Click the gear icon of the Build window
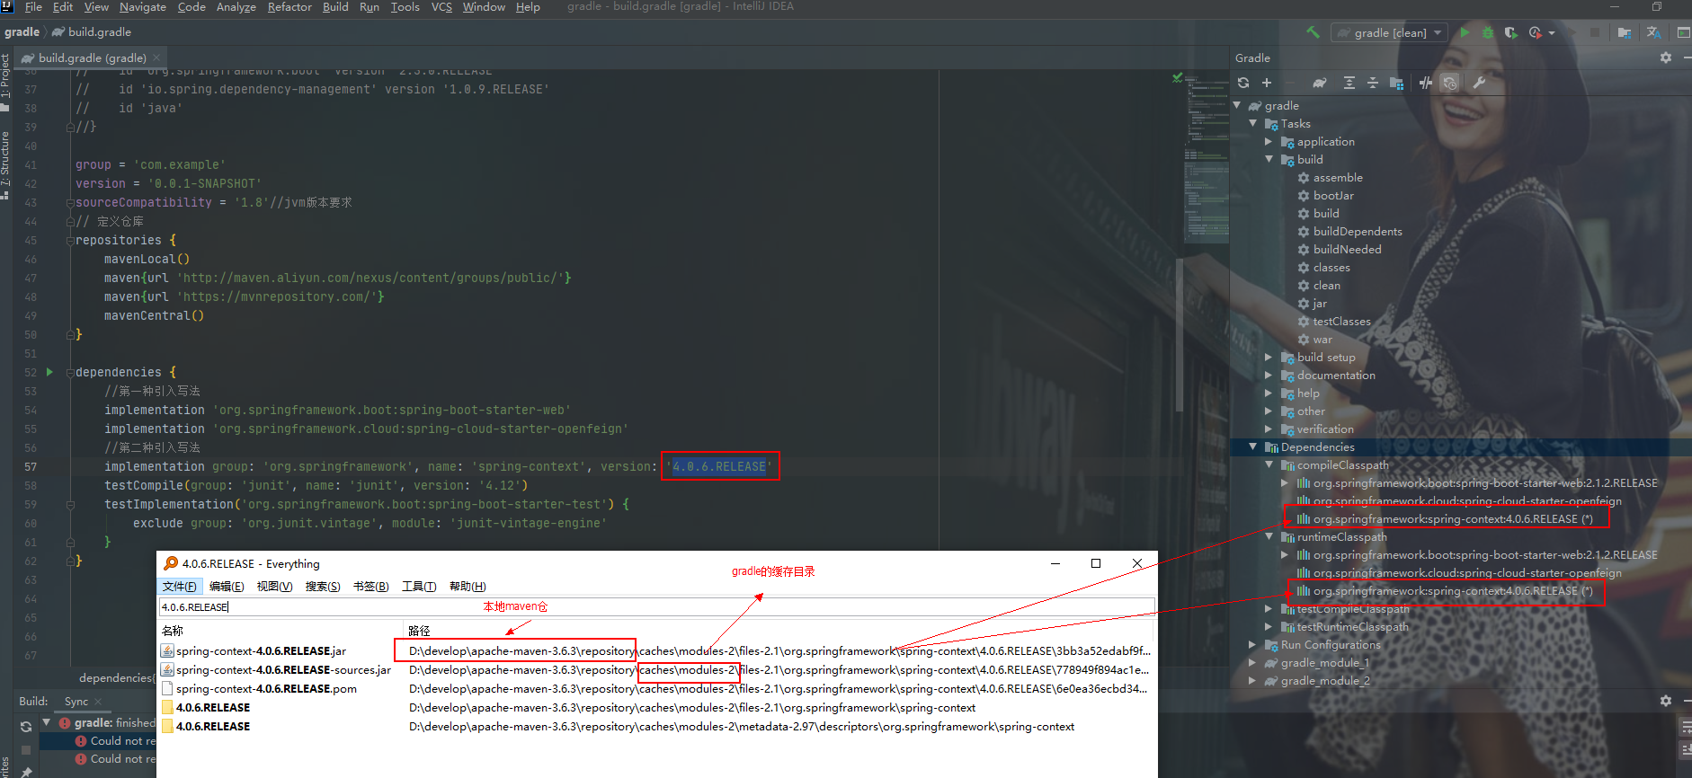The image size is (1692, 778). 1666,701
